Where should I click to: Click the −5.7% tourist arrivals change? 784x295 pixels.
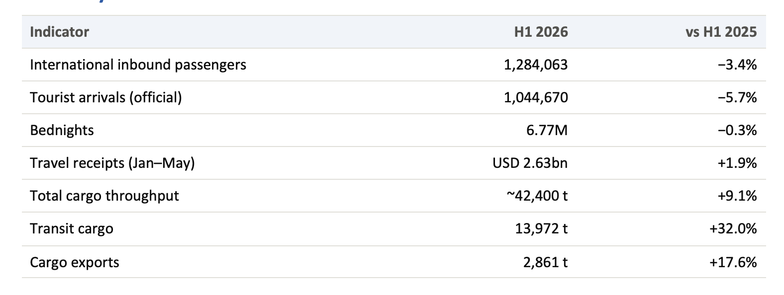click(x=737, y=97)
